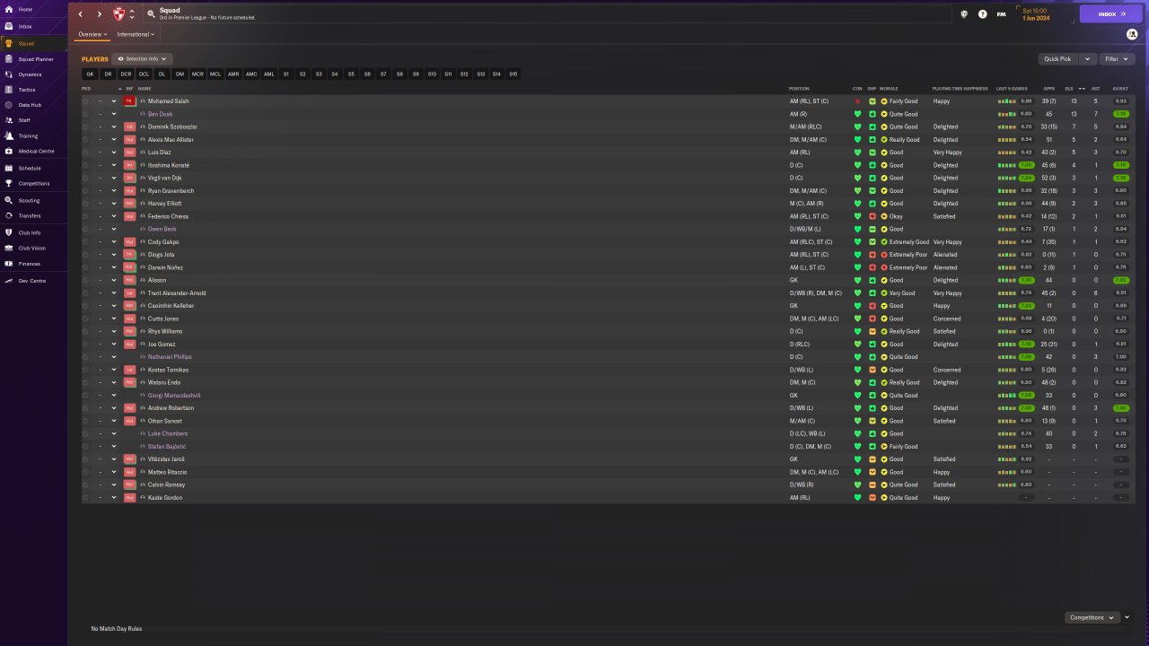Open the Tactics sidebar icon
The image size is (1149, 646).
tap(8, 90)
